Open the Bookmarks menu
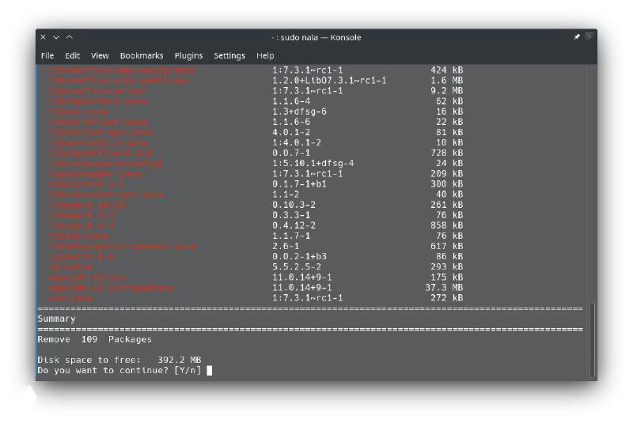This screenshot has width=633, height=423. [142, 55]
